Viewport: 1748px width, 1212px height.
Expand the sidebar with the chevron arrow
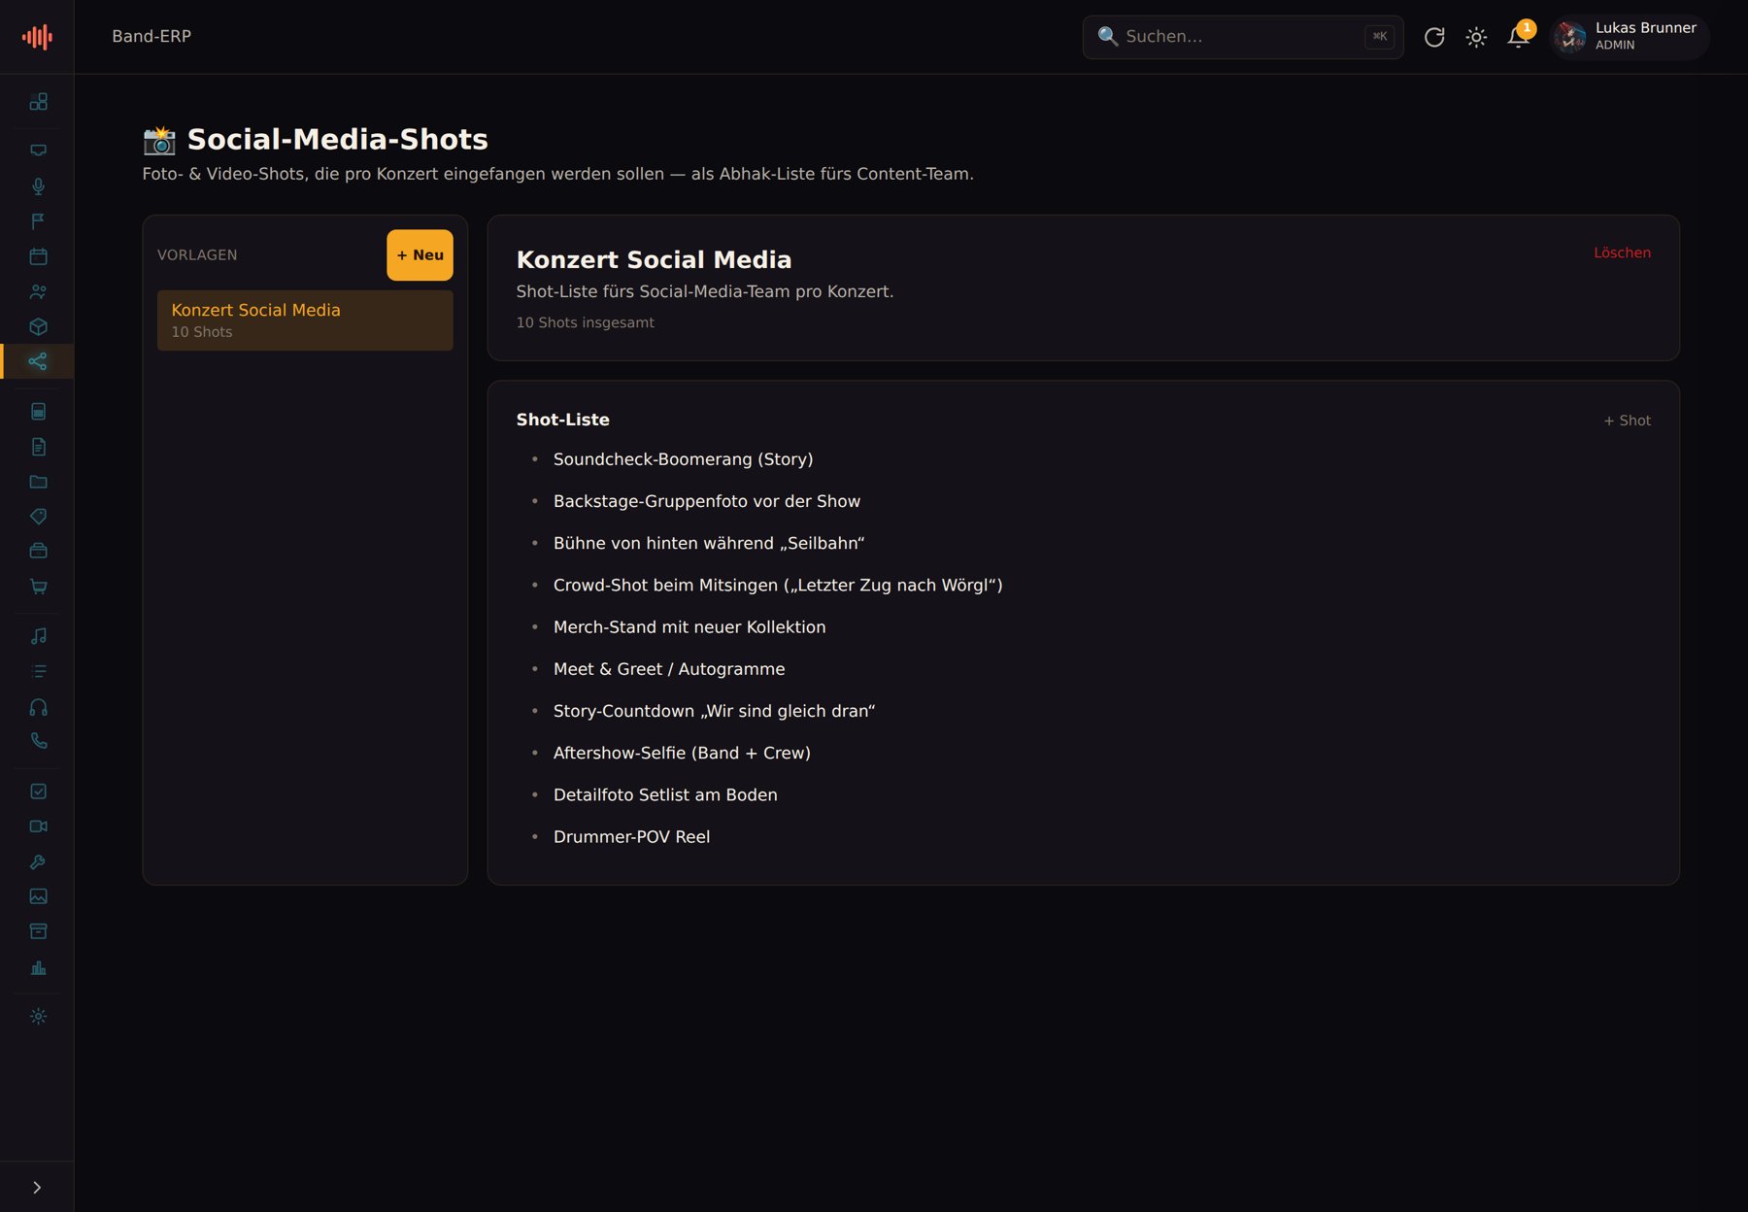(37, 1188)
